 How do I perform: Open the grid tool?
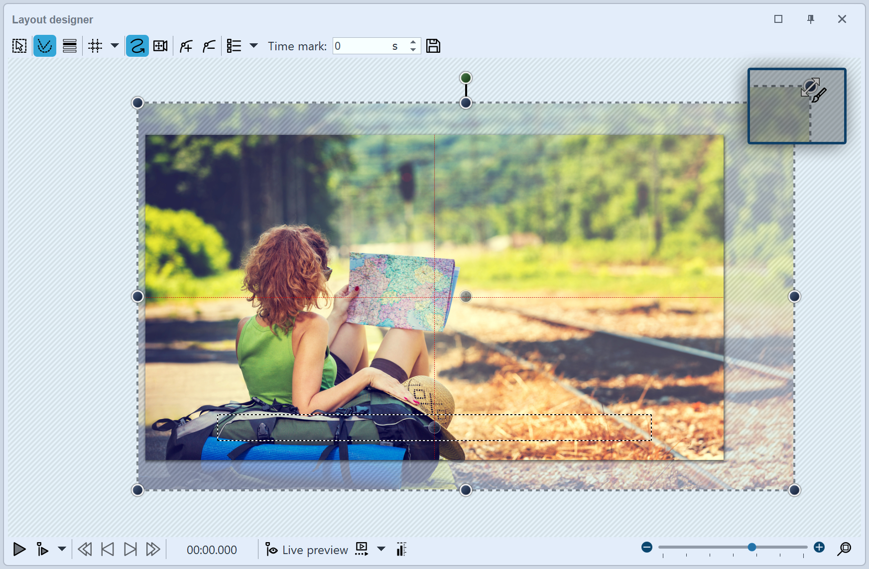(x=95, y=46)
